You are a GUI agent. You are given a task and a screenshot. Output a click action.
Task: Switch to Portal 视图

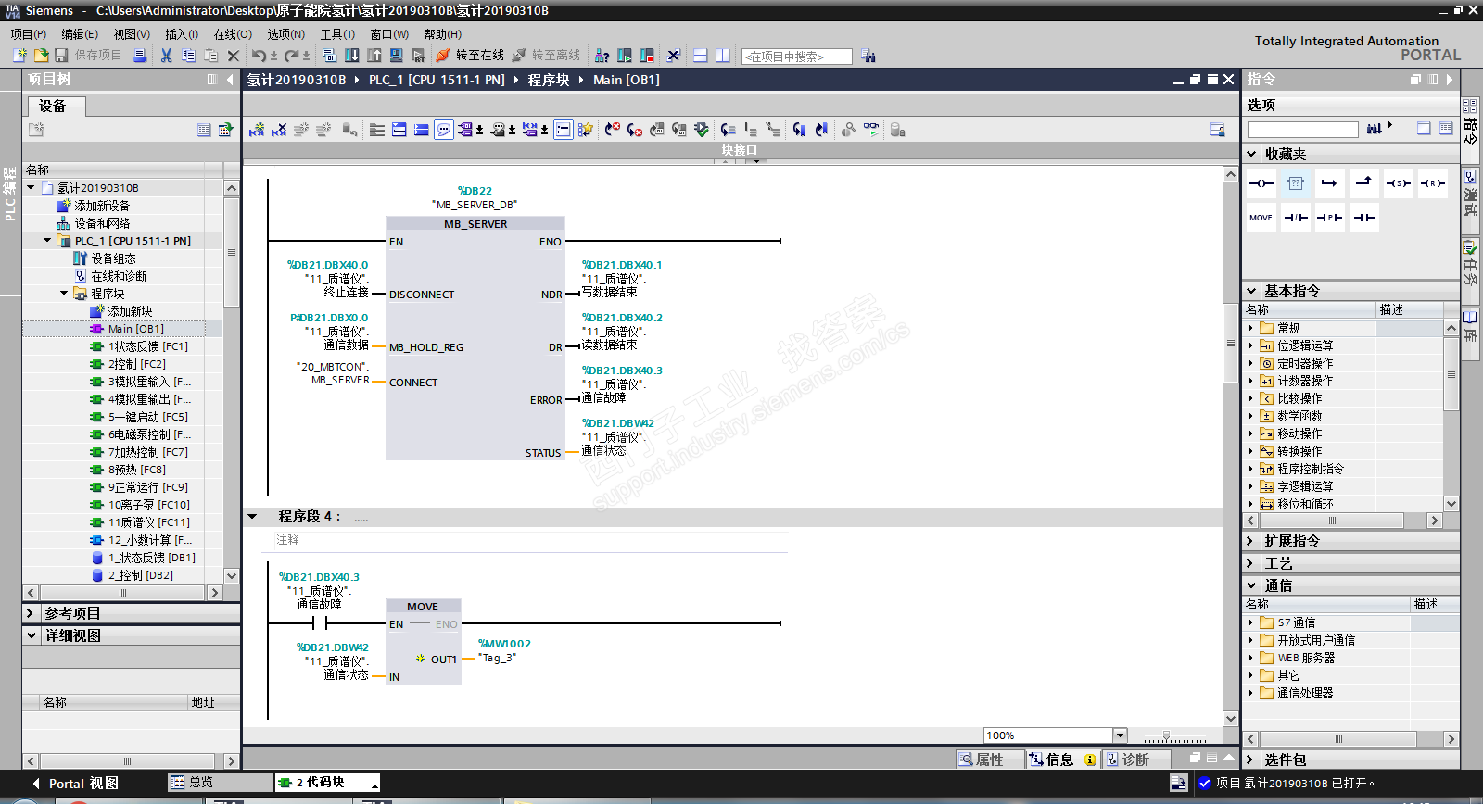[x=76, y=784]
